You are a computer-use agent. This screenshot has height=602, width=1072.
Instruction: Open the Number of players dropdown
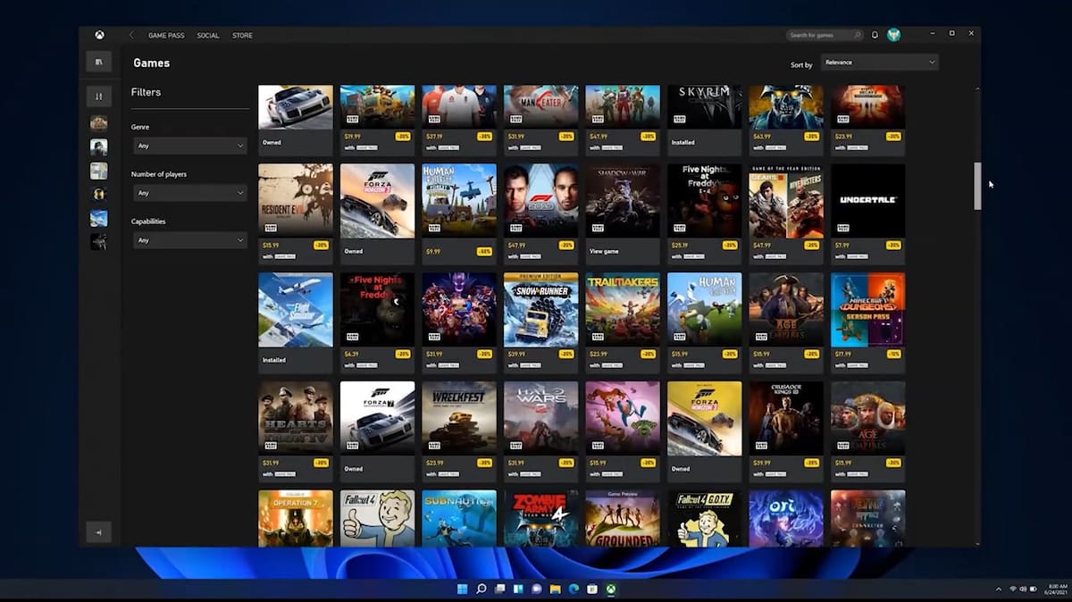tap(189, 193)
